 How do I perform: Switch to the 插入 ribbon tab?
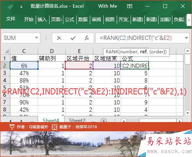coord(42,19)
